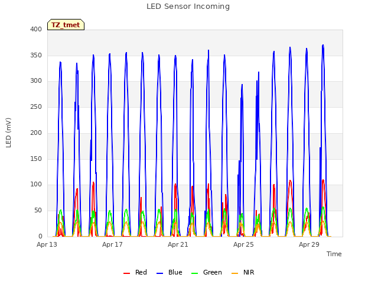This screenshot has width=378, height=284.
Task: Toggle the Green series legend entry
Action: 206,272
